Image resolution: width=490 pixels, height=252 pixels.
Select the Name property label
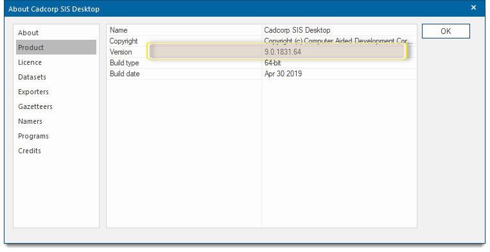(118, 30)
